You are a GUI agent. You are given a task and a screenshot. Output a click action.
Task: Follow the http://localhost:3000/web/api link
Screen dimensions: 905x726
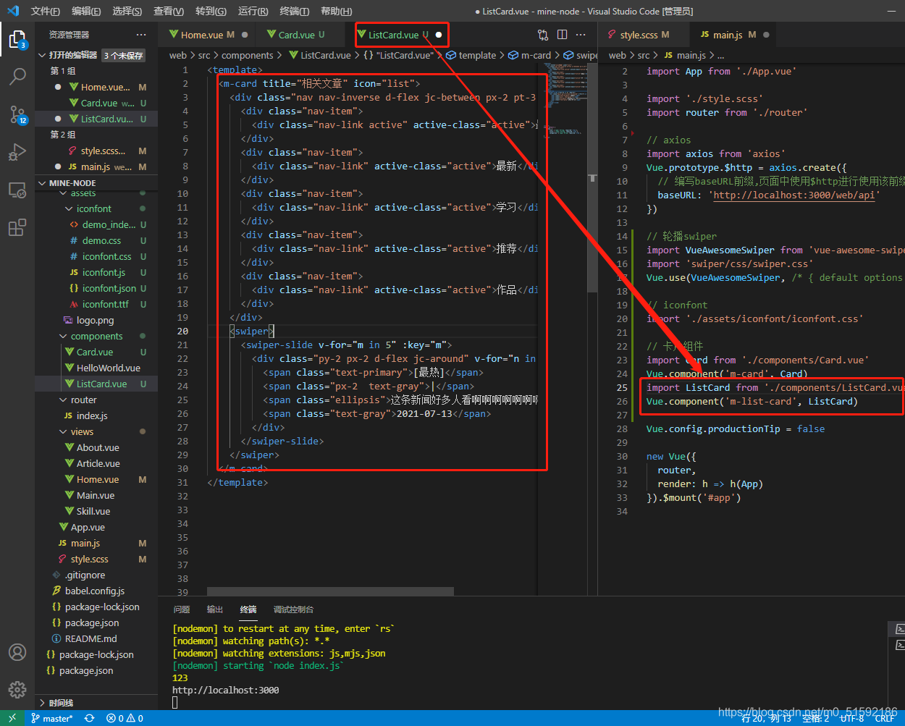pyautogui.click(x=794, y=195)
